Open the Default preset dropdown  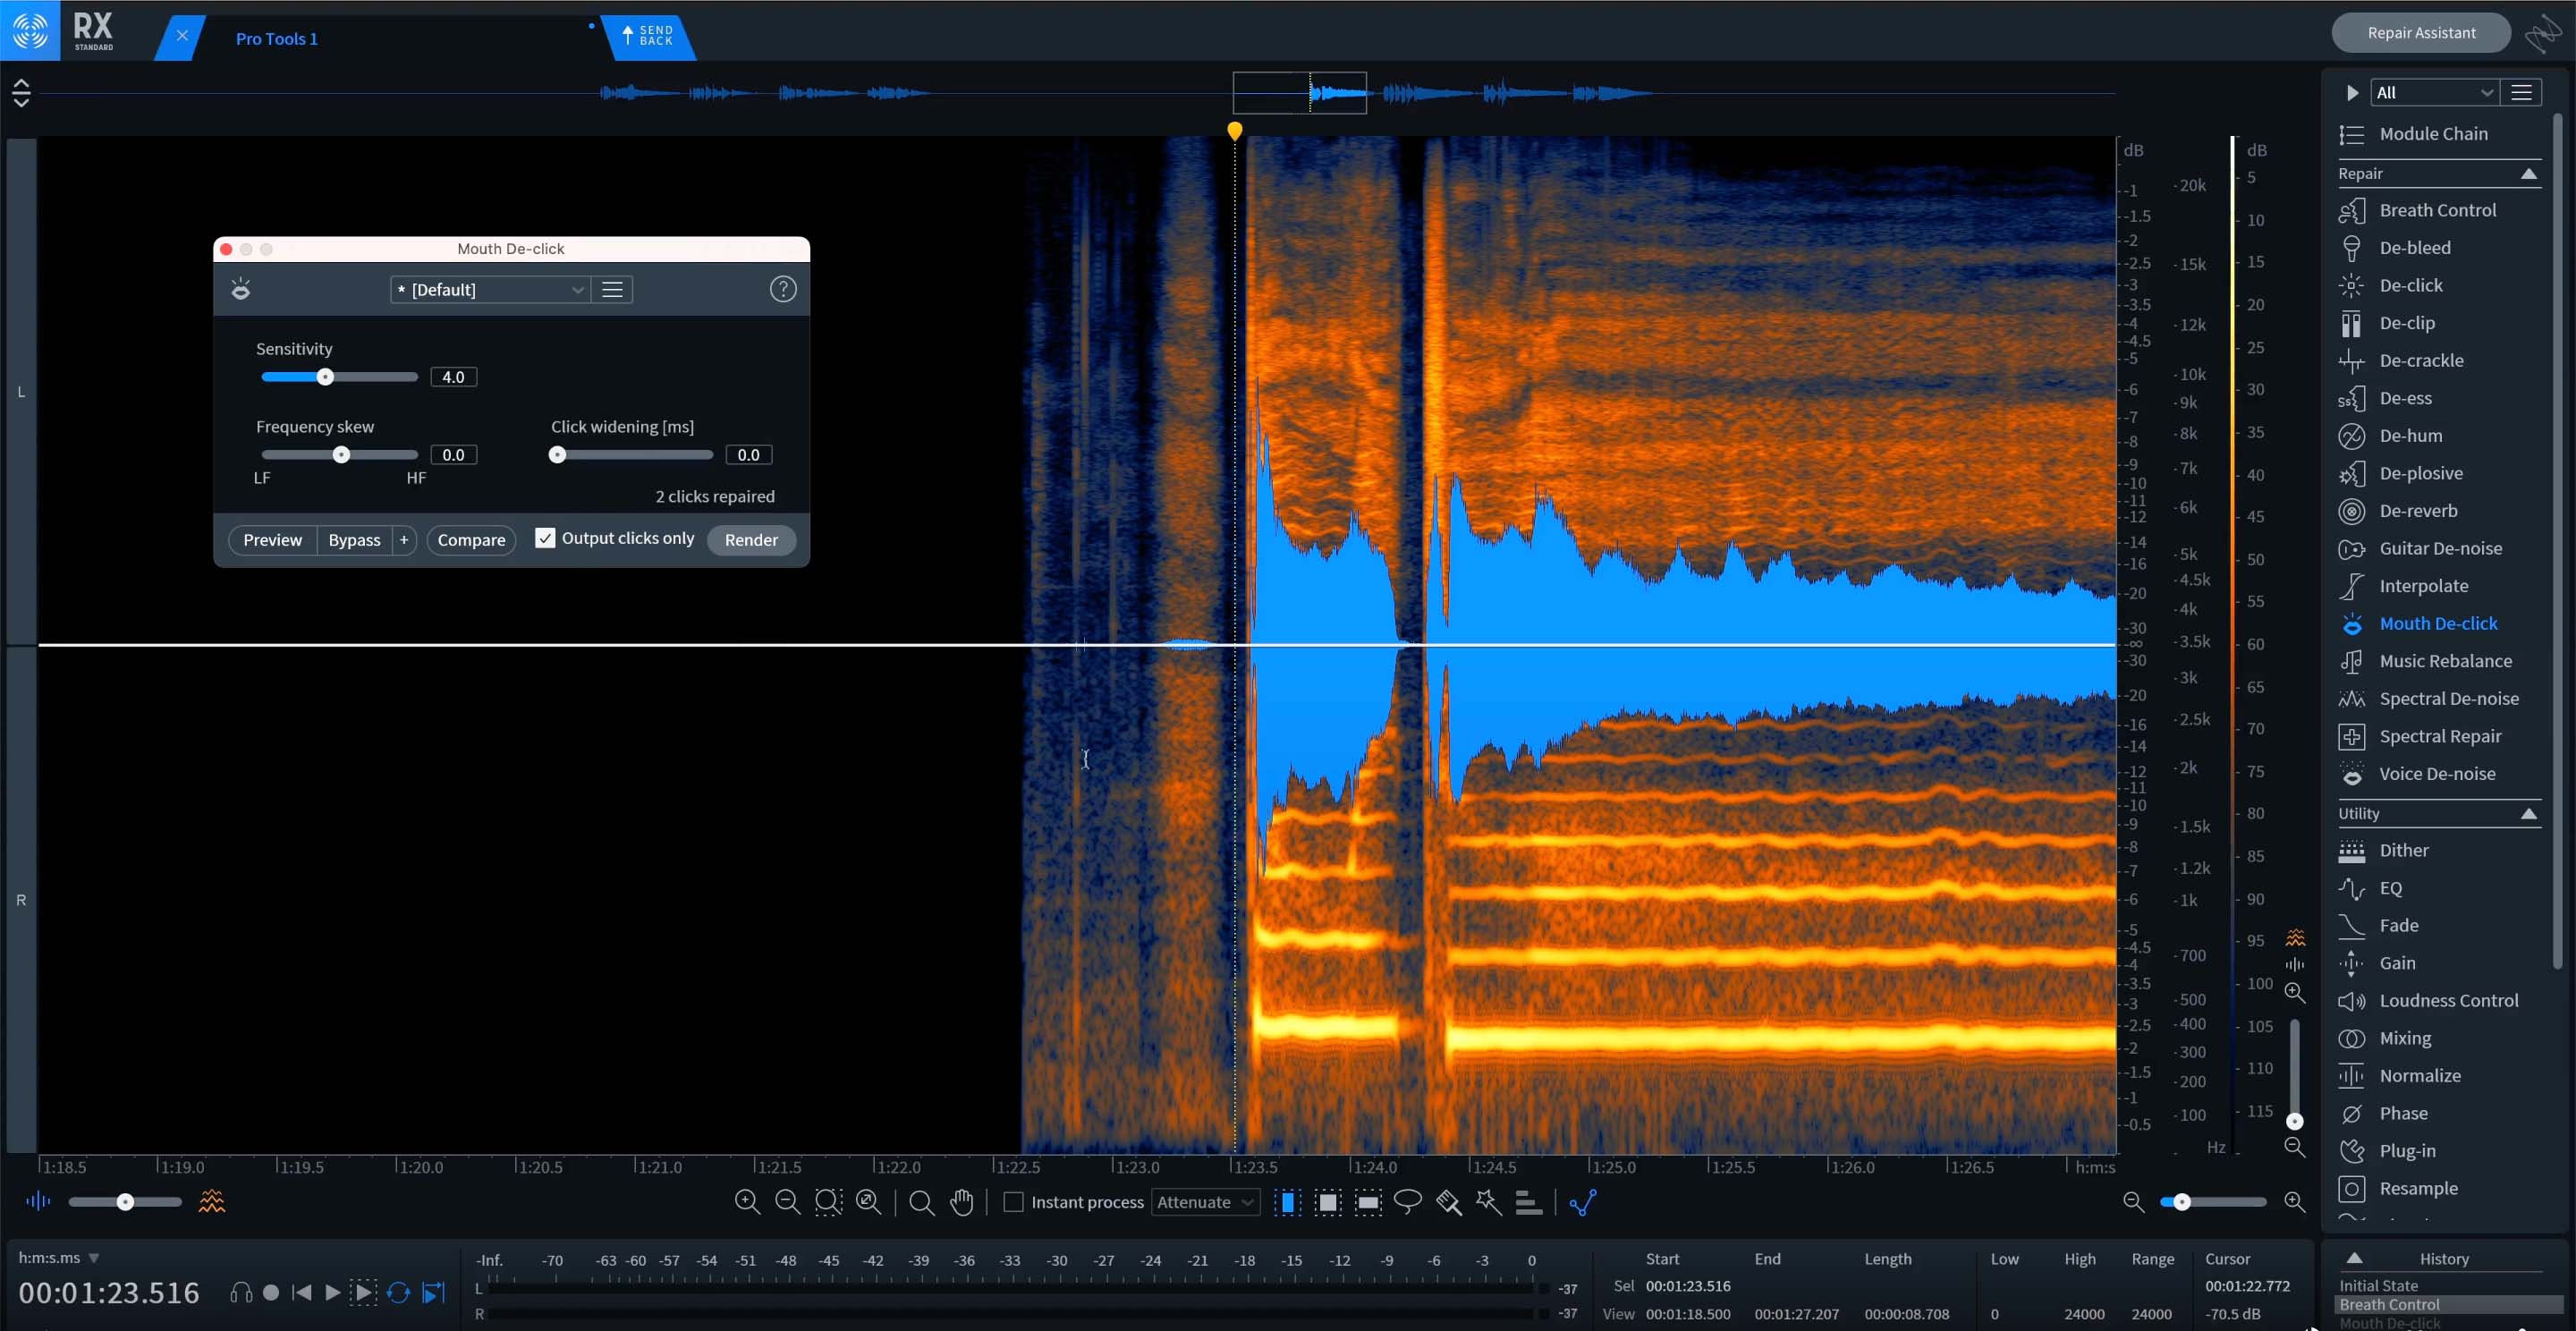[x=490, y=290]
